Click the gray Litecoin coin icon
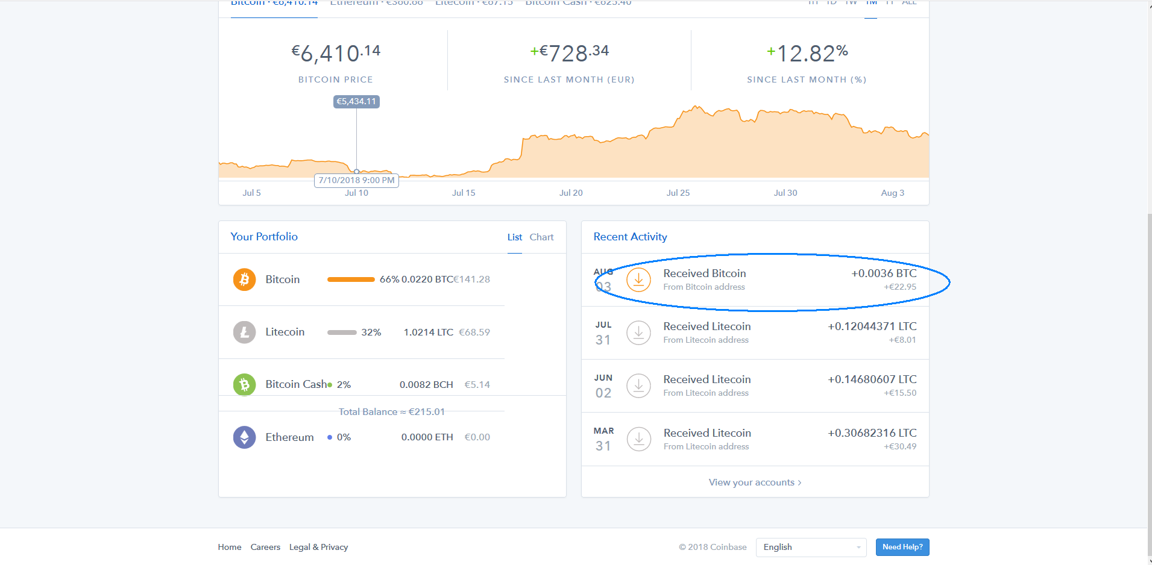The image size is (1152, 565). pos(244,332)
